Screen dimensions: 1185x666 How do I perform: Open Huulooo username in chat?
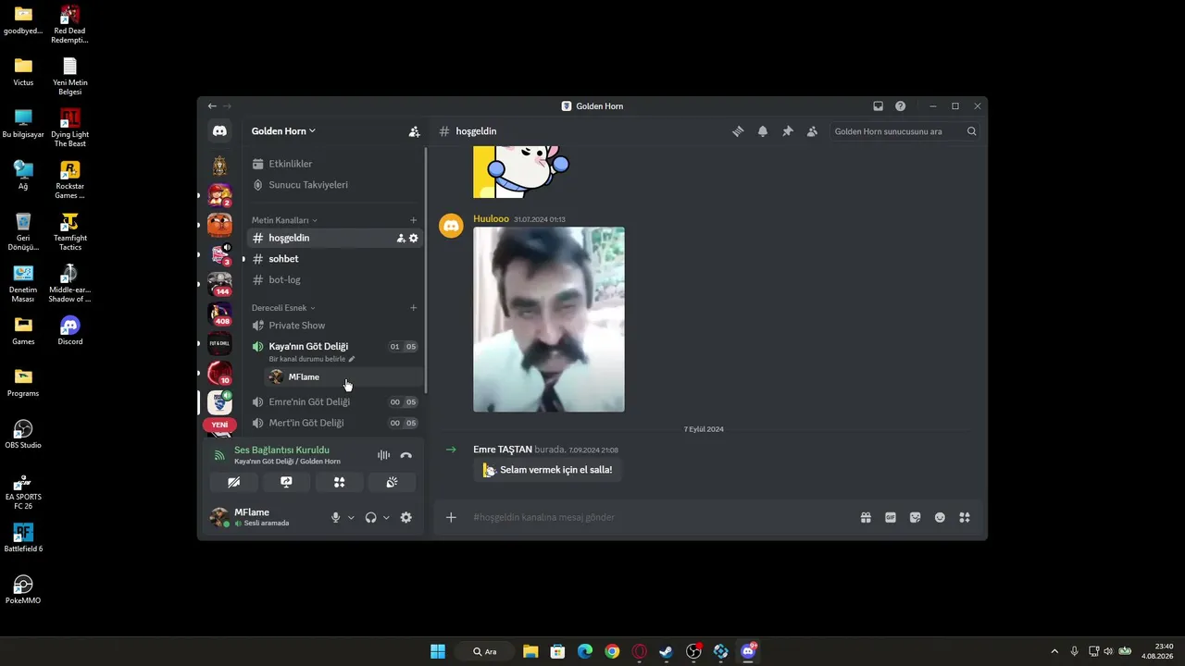point(491,219)
